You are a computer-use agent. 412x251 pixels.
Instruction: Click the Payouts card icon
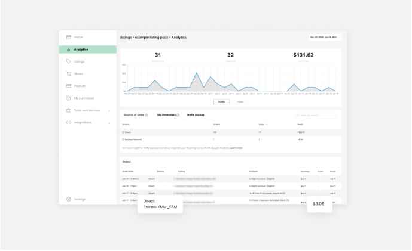click(68, 86)
